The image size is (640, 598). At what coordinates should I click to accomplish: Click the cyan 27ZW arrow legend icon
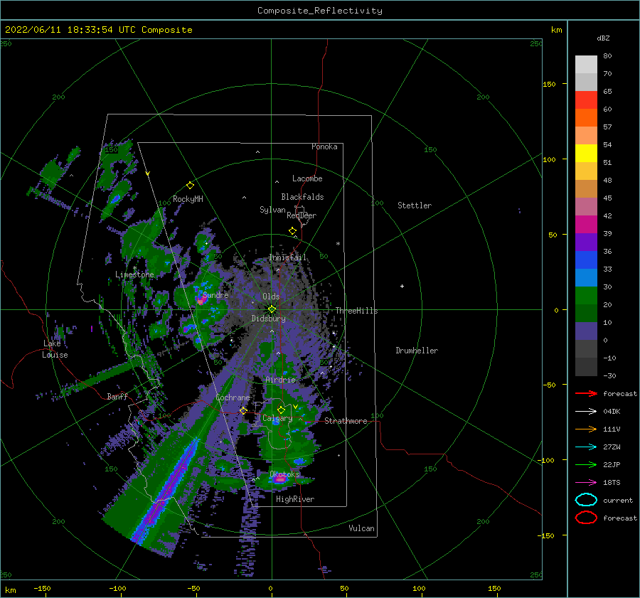pyautogui.click(x=586, y=447)
